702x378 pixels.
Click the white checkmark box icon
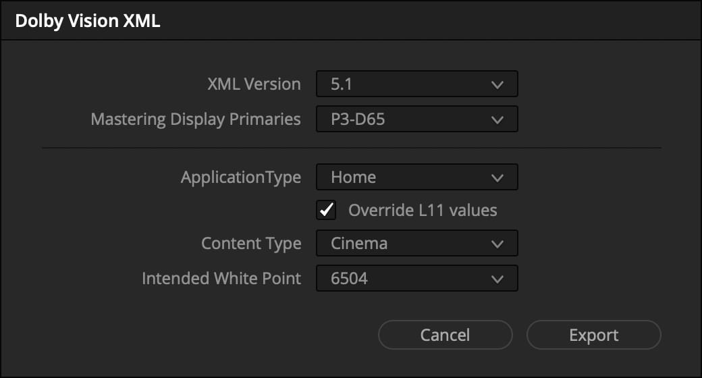tap(327, 211)
